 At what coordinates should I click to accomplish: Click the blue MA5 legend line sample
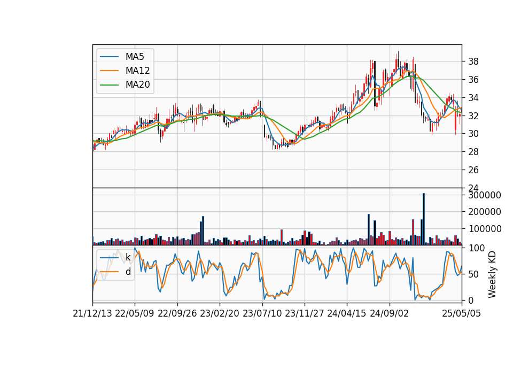point(109,57)
